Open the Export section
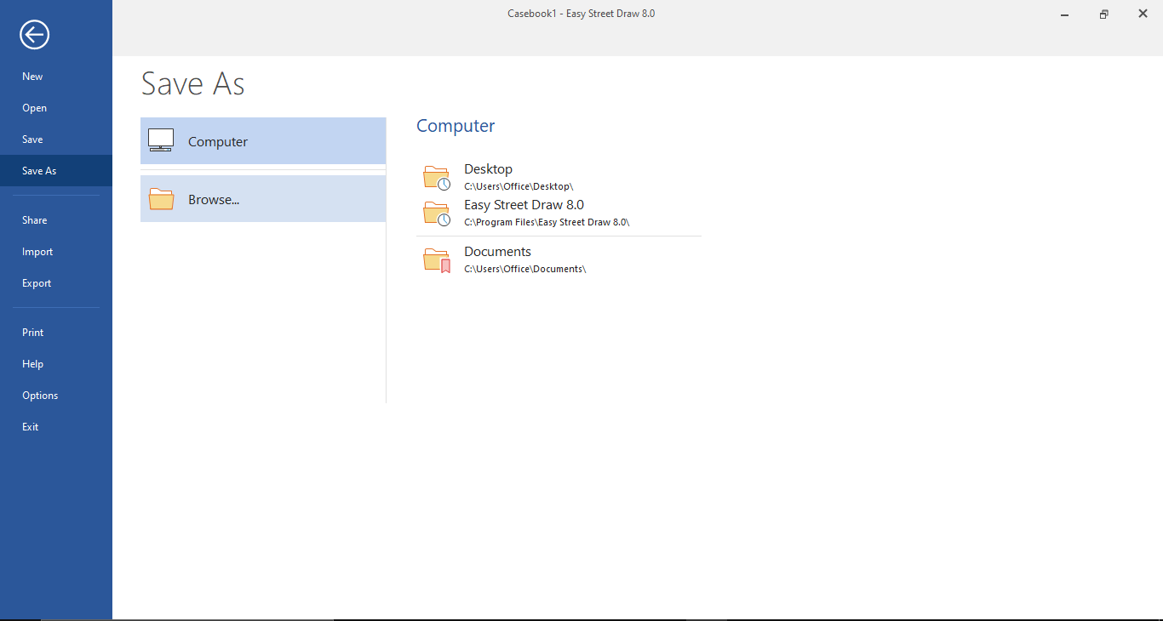Viewport: 1163px width, 621px height. [56, 283]
